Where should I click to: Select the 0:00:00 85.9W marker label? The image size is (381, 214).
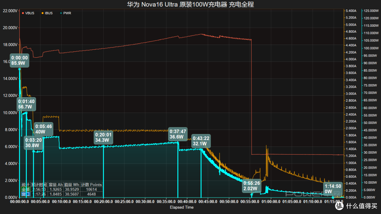click(x=19, y=60)
